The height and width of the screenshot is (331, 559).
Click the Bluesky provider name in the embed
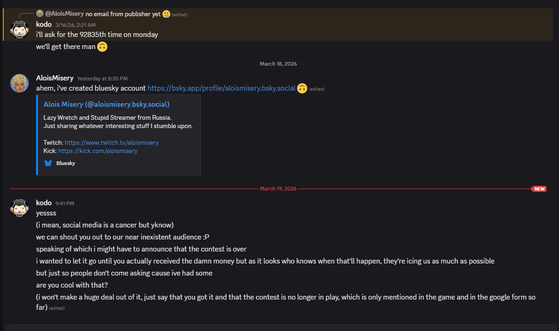tap(66, 163)
